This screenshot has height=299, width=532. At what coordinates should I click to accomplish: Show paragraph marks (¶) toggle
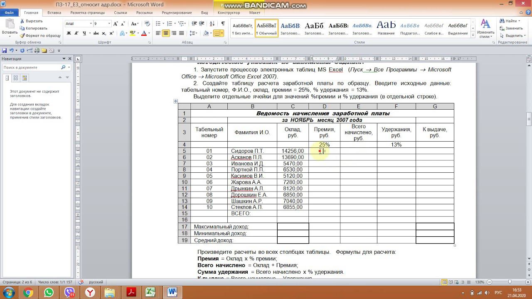pos(223,24)
